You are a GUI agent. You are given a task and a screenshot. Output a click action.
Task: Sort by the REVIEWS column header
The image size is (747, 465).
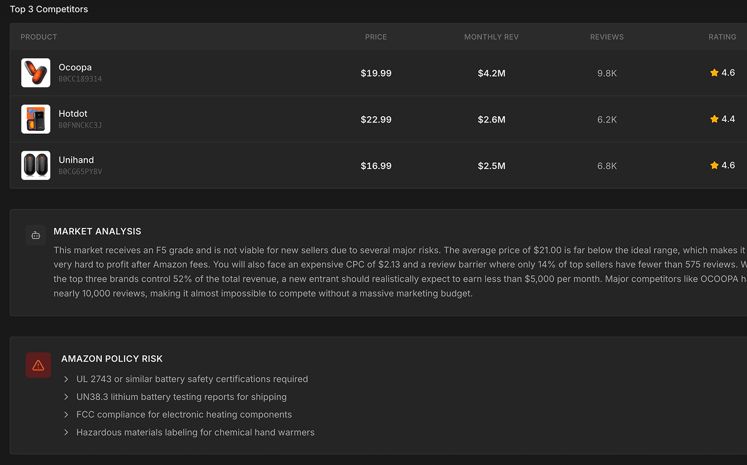tap(607, 37)
